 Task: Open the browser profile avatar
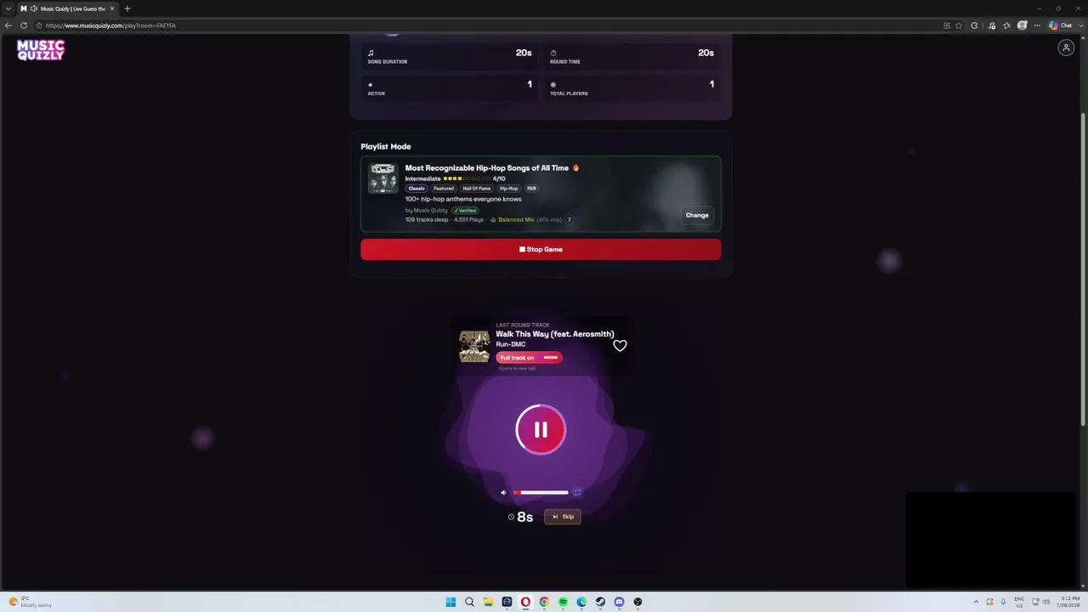pyautogui.click(x=1022, y=25)
